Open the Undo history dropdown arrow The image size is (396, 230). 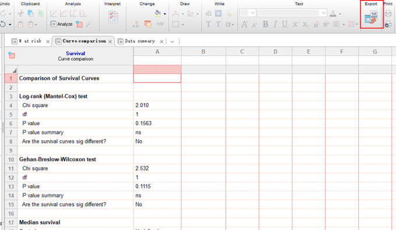pyautogui.click(x=10, y=24)
